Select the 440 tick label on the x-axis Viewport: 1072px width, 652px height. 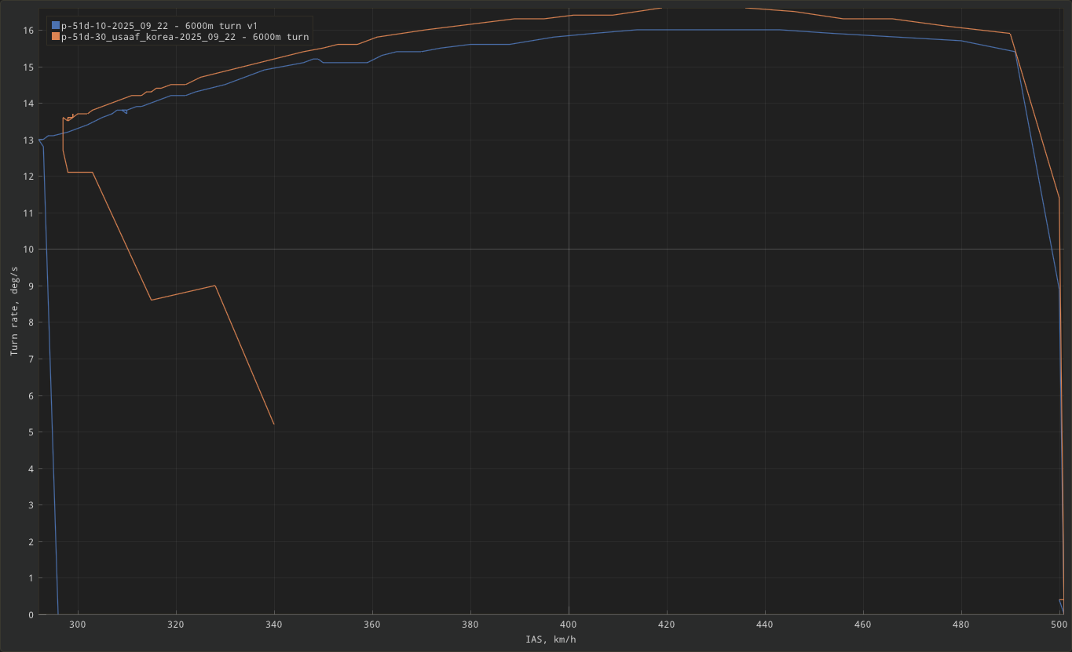765,625
